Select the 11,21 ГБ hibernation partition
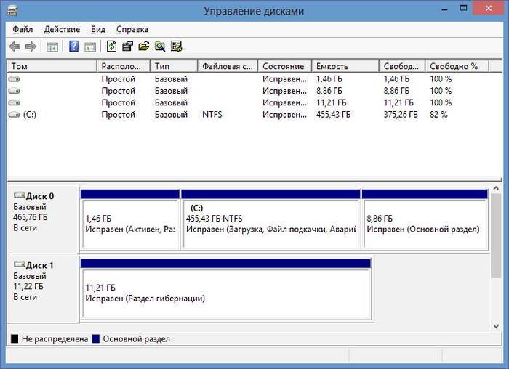Image resolution: width=509 pixels, height=369 pixels. pyautogui.click(x=225, y=292)
